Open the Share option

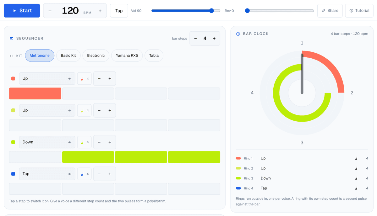[x=330, y=11]
